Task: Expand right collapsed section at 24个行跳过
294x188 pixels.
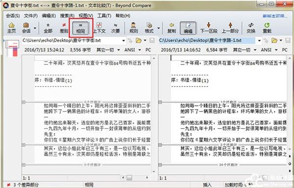Action: point(160,165)
